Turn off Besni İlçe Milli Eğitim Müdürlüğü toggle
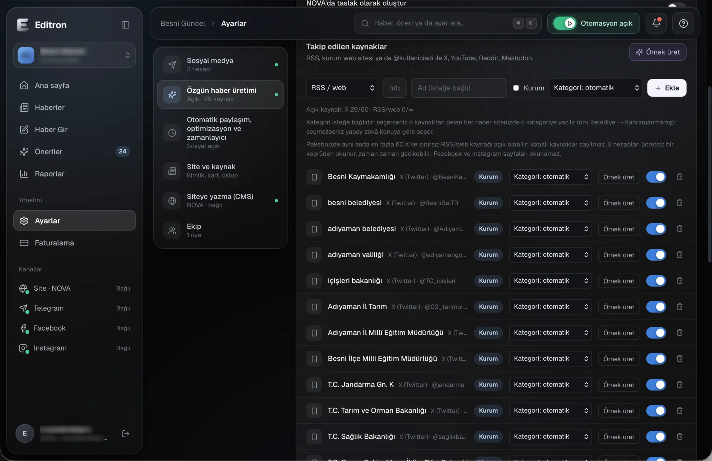 [x=656, y=359]
